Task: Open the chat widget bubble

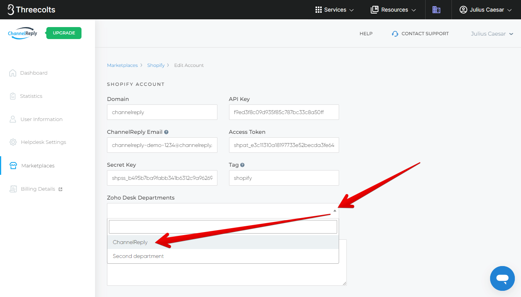Action: point(502,278)
